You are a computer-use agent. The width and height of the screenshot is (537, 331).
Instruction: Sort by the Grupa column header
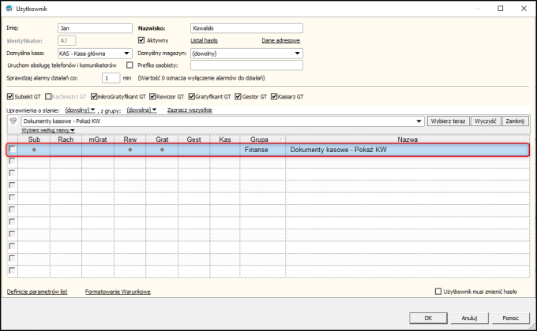click(263, 139)
